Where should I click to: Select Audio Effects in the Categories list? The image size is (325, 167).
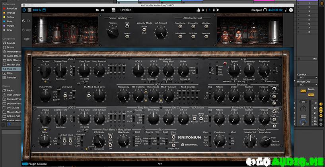14,56
